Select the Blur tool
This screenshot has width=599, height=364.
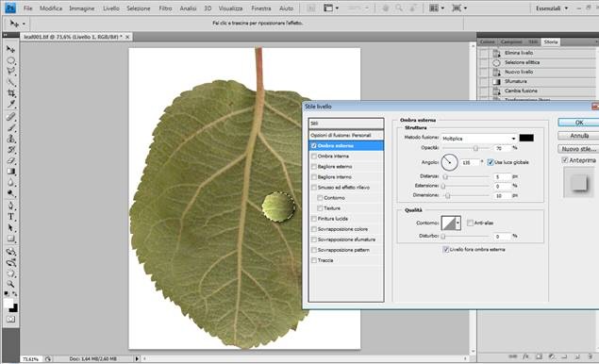10,183
